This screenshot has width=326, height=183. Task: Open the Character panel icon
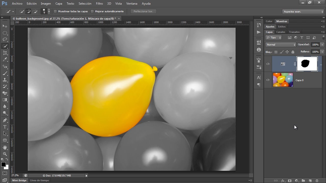pos(259,78)
